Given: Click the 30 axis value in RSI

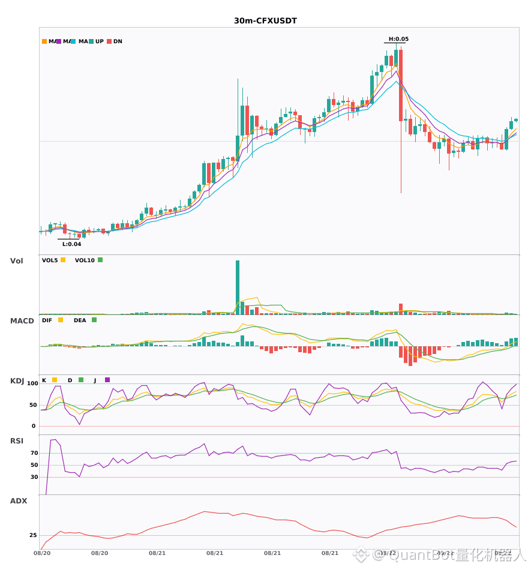Looking at the screenshot, I should [34, 477].
